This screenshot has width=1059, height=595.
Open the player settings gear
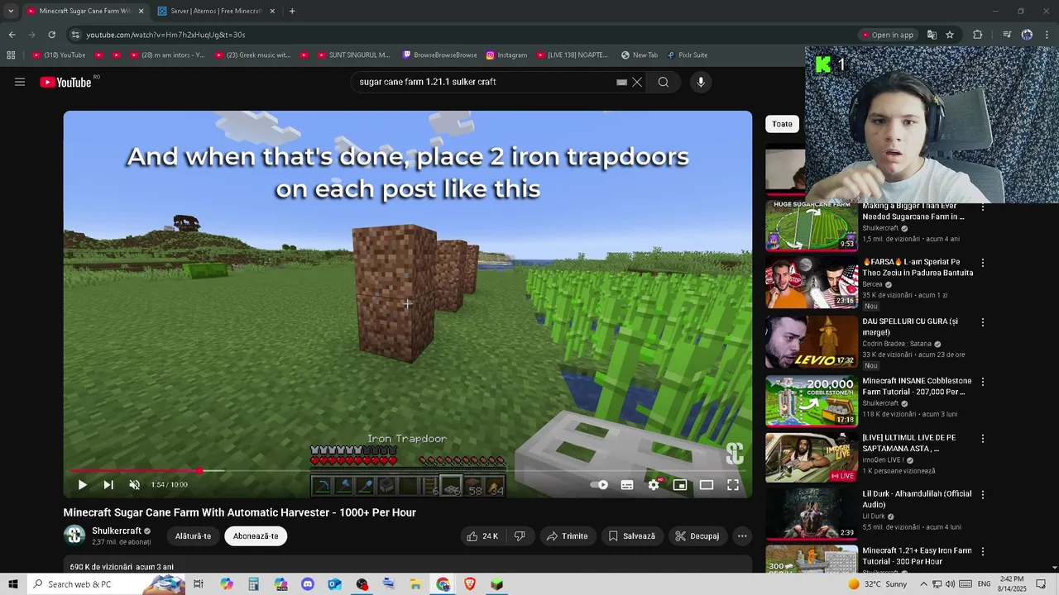coord(654,485)
